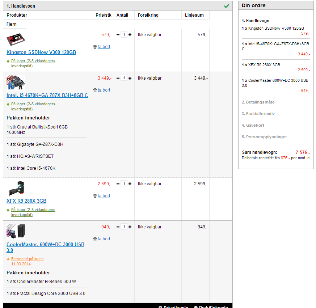316x308 pixels.
Task: Click Linjesum 949,- for CoolerMaster bundle
Action: (x=203, y=227)
